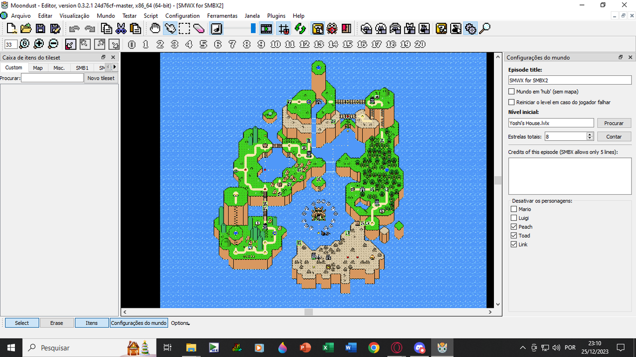Screen dimensions: 636x357
Task: Switch to the SMB1 tileset tab
Action: 82,67
